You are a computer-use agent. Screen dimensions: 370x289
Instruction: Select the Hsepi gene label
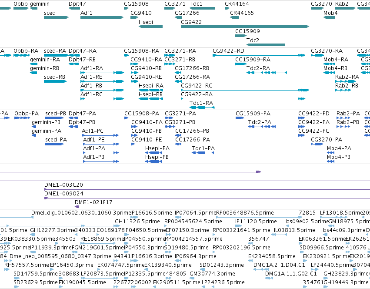(146, 22)
